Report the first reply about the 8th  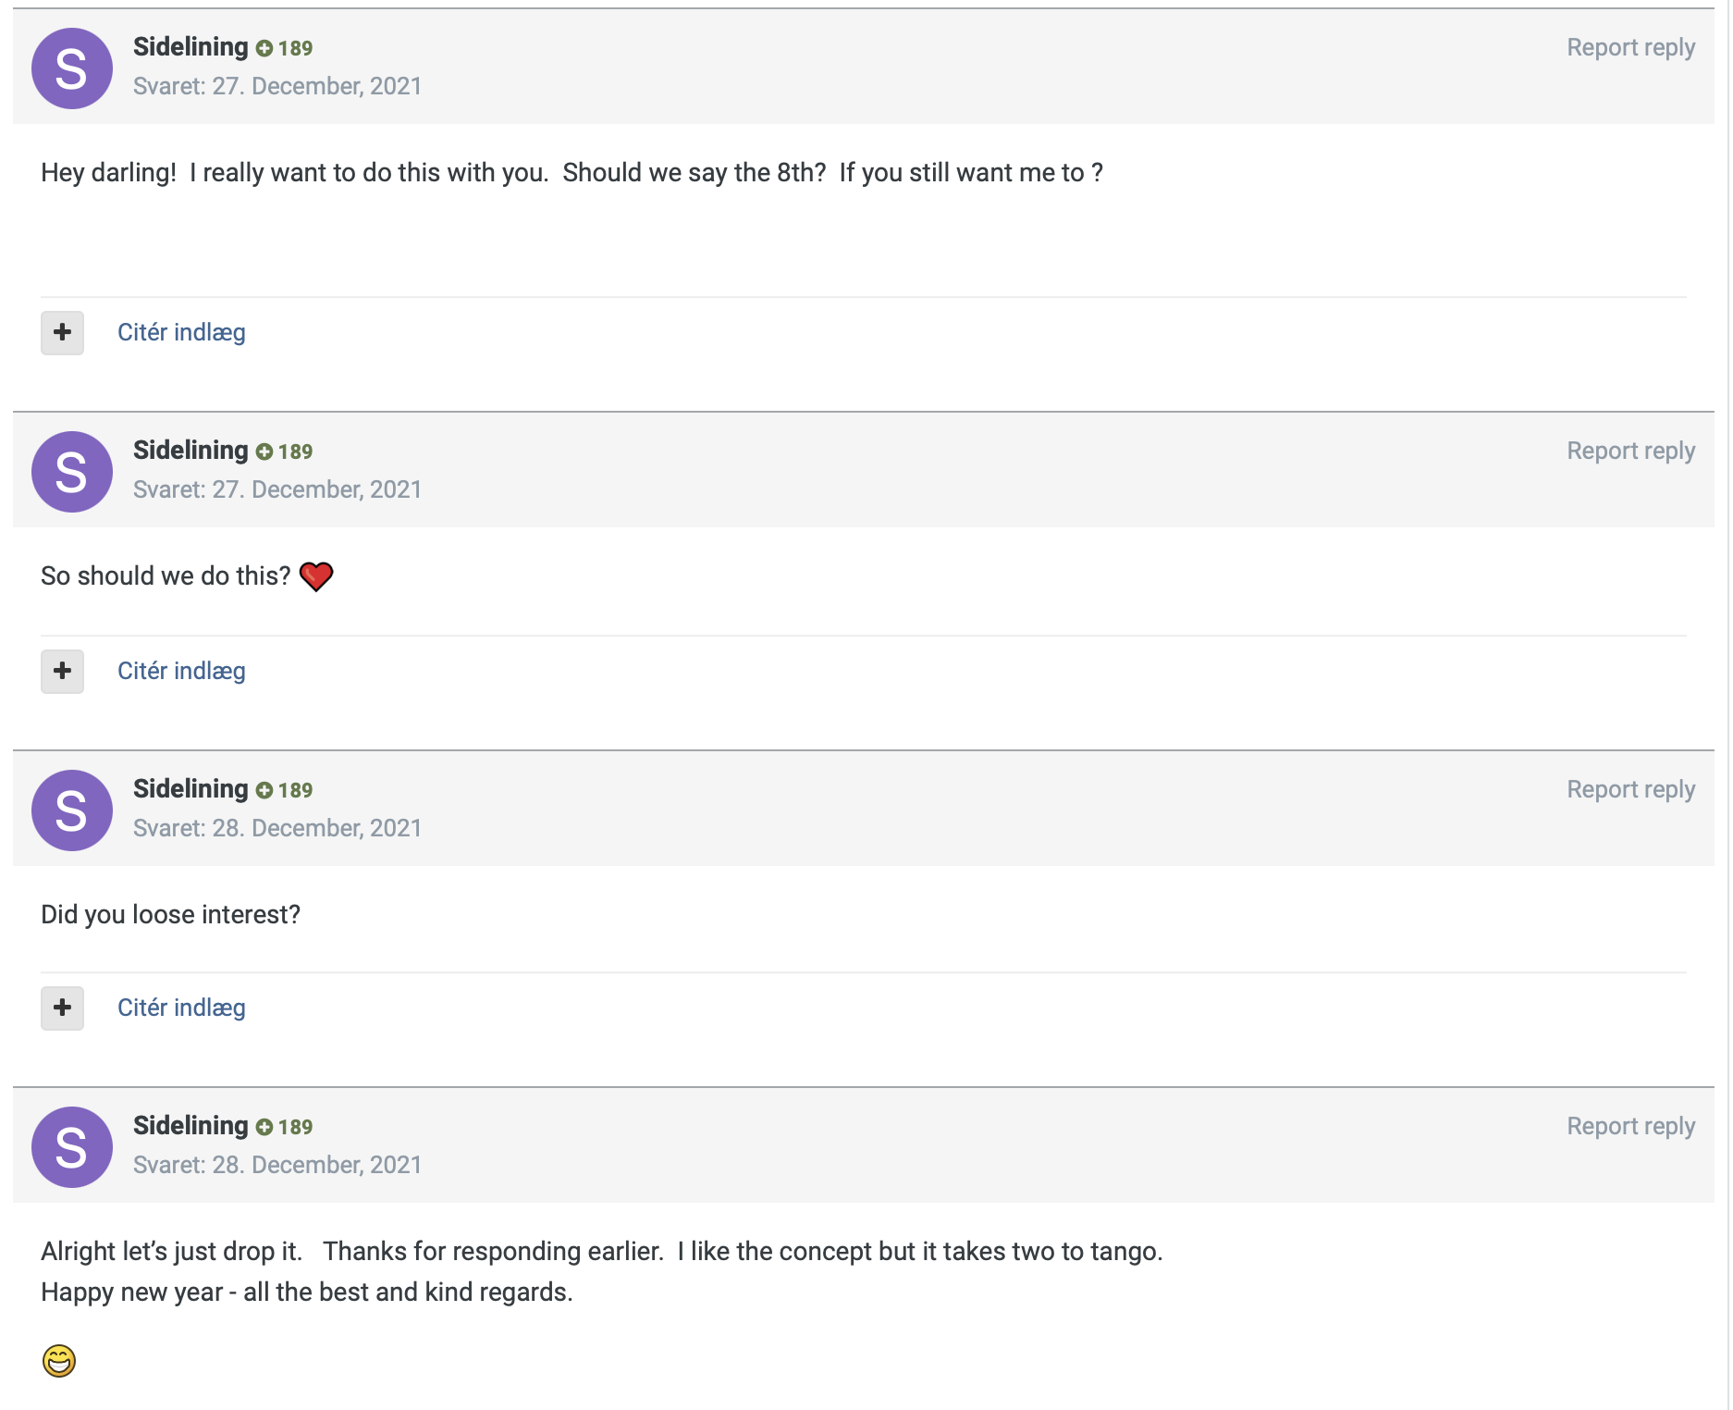click(1630, 47)
